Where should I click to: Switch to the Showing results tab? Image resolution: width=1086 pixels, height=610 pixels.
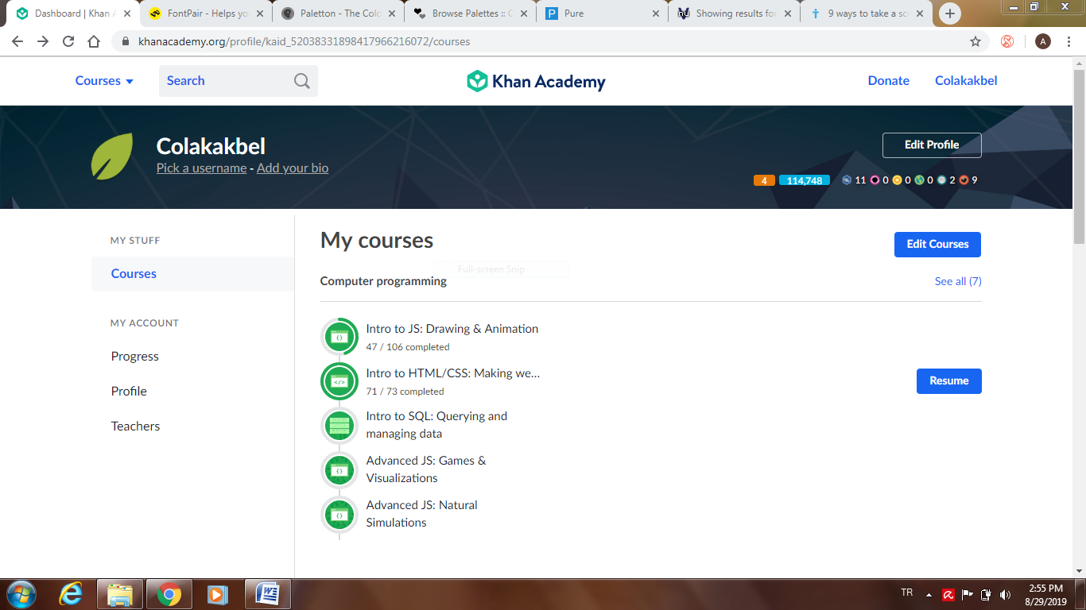point(735,14)
